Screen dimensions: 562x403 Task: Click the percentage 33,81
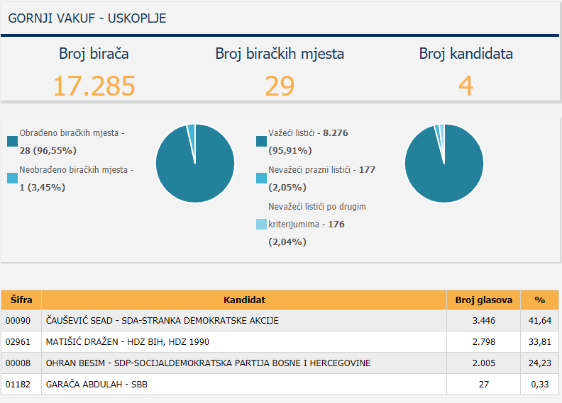(x=539, y=342)
